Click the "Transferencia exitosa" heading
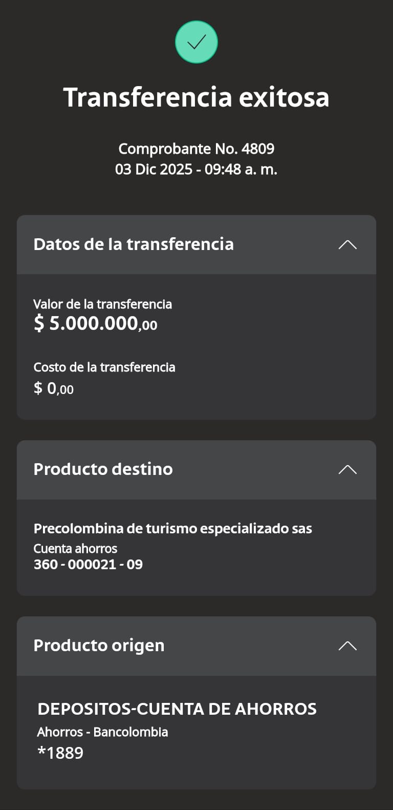The image size is (393, 810). click(196, 97)
